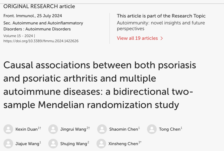224x151 pixels.
Task: Click Shaomin Chen's avatar icon
Action: tap(102, 129)
